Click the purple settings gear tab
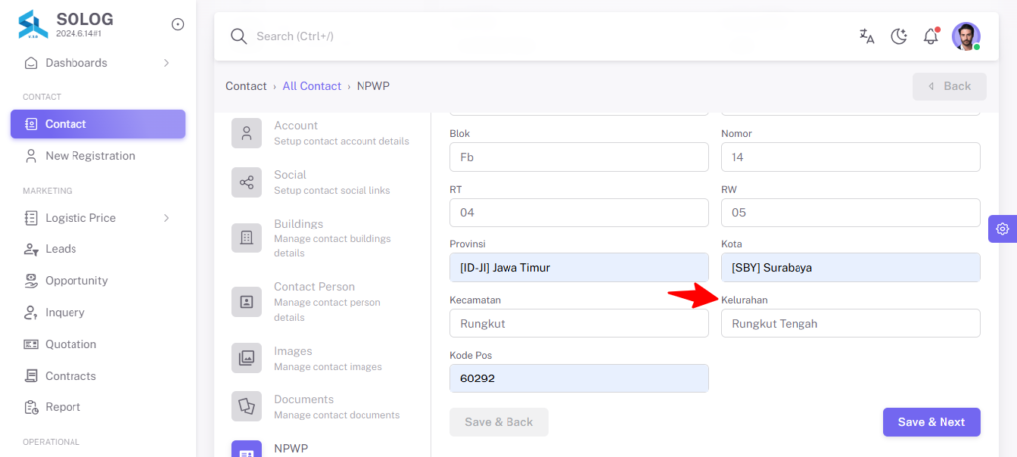The width and height of the screenshot is (1017, 457). (1003, 228)
